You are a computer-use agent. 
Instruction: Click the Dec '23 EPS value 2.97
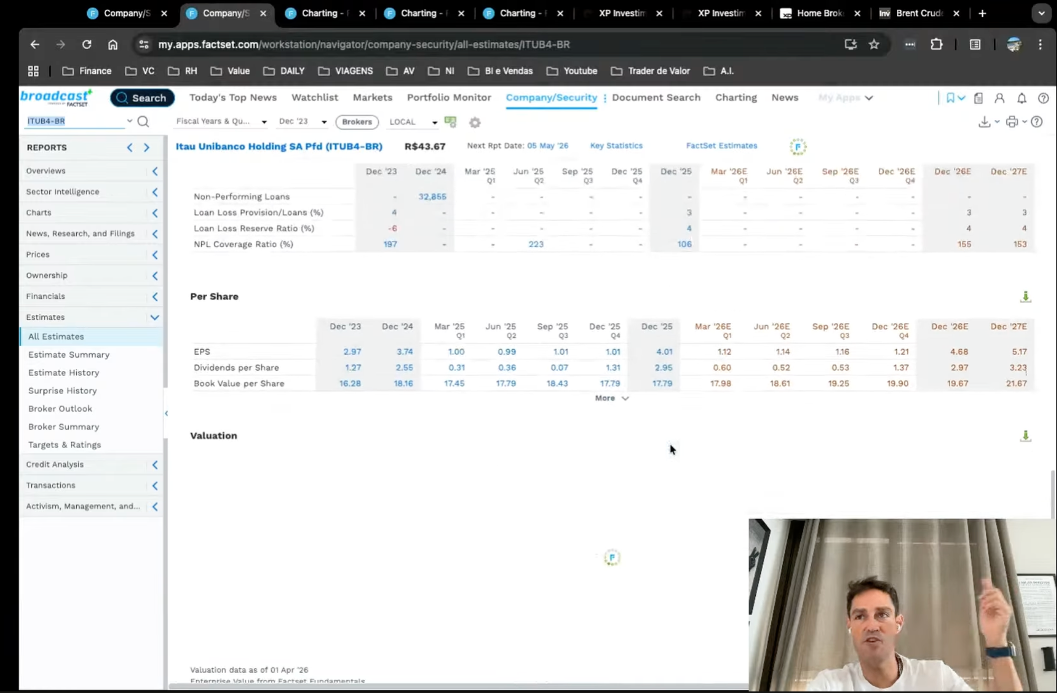point(352,352)
